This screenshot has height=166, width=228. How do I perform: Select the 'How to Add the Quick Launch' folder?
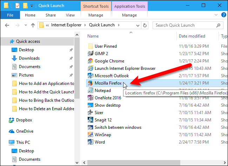(x=43, y=92)
